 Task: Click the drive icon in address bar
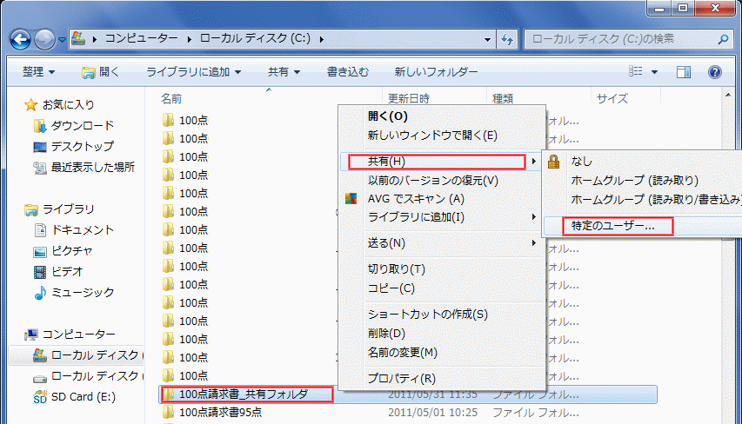tap(78, 38)
